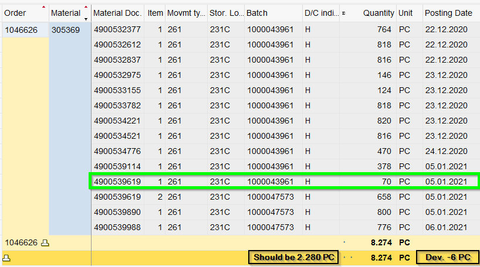Select material document 4900532377
The image size is (480, 267).
[x=117, y=29]
